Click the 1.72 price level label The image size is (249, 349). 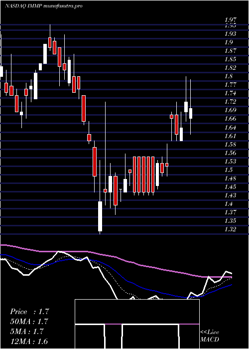click(x=230, y=102)
